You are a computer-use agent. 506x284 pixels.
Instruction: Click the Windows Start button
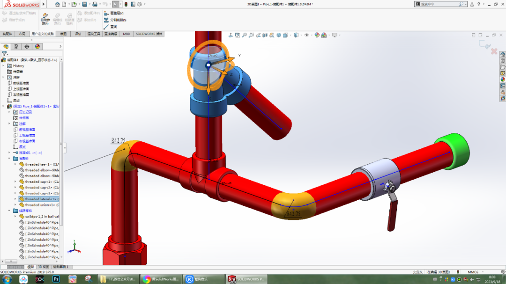click(x=7, y=279)
